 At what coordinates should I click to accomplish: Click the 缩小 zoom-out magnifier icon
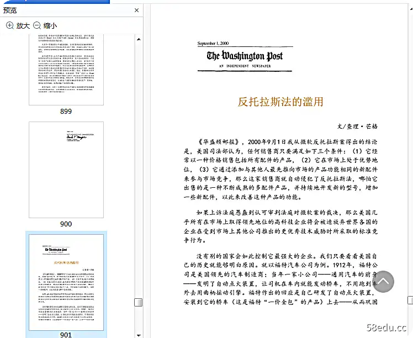point(37,25)
